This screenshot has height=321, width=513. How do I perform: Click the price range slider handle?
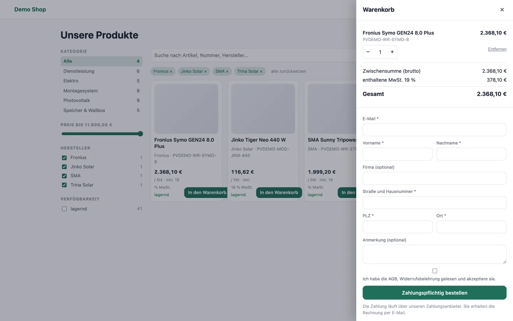140,134
